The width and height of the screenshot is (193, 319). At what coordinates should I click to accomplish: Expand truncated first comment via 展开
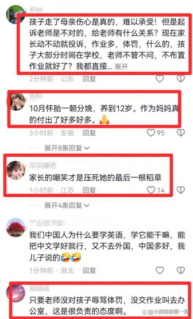pos(121,67)
